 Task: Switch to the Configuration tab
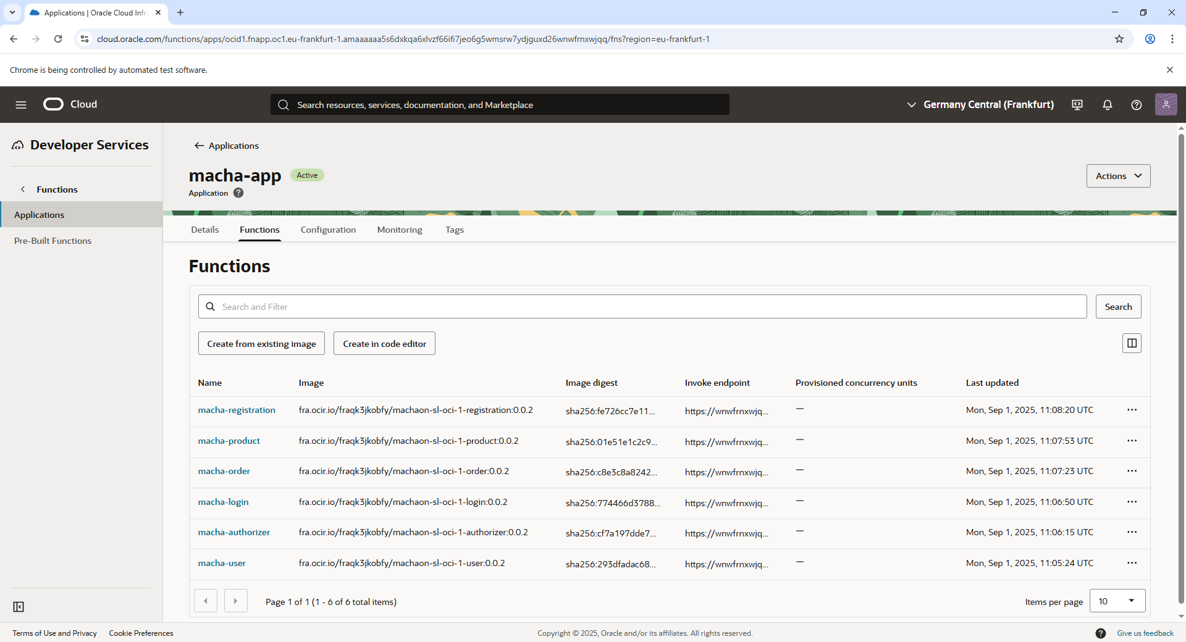coord(328,230)
